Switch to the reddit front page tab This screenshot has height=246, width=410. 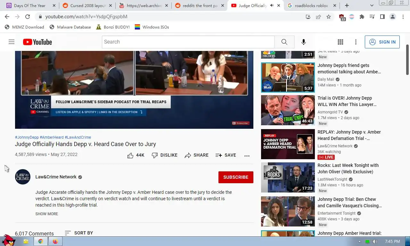click(200, 5)
